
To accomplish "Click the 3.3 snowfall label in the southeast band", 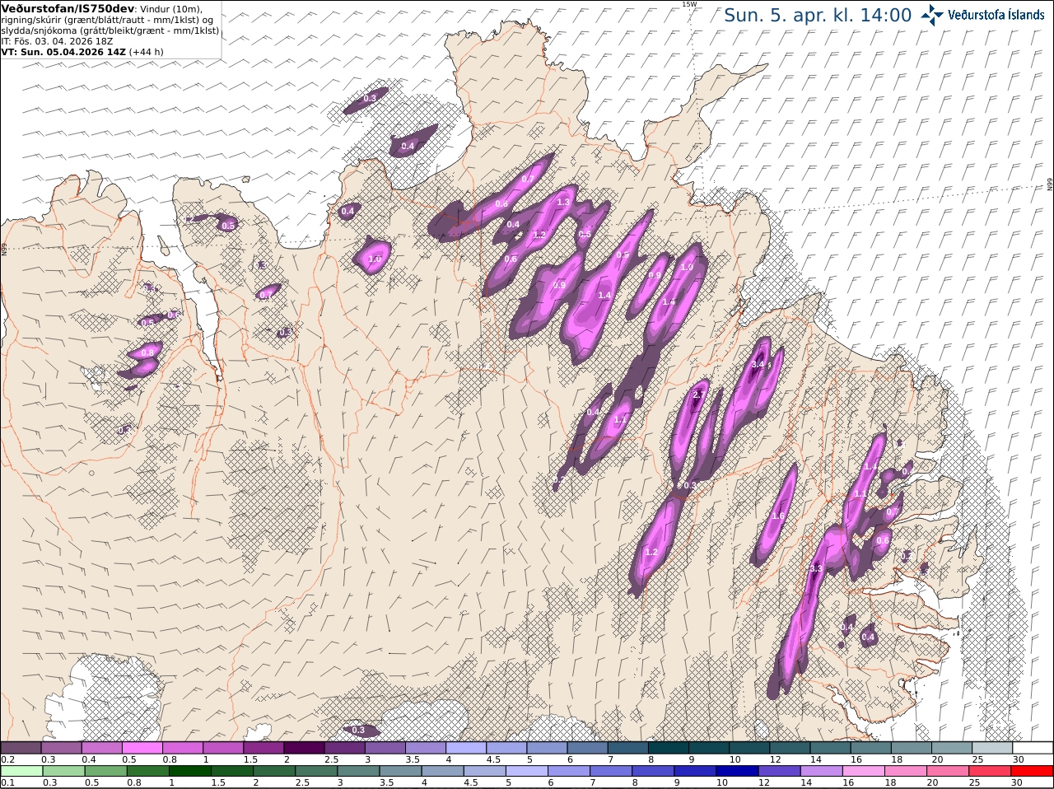I will (x=816, y=569).
